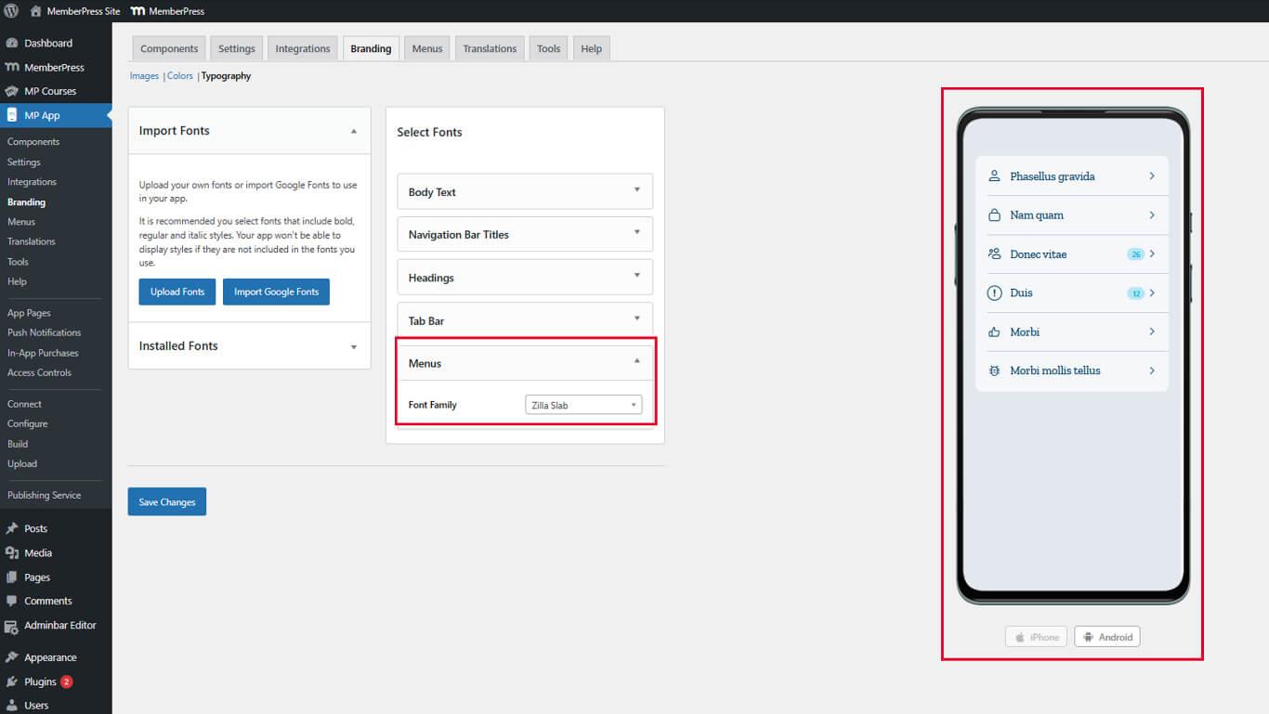The image size is (1269, 714).
Task: Click the lock icon beside Nam quam
Action: 994,215
